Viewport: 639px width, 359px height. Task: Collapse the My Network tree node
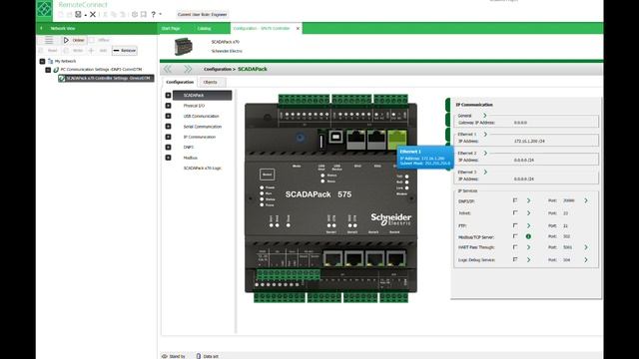(x=42, y=61)
